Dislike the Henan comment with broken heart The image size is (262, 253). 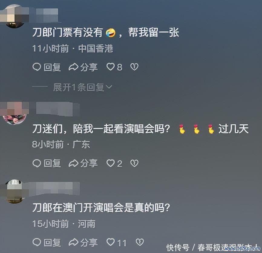pos(140,242)
